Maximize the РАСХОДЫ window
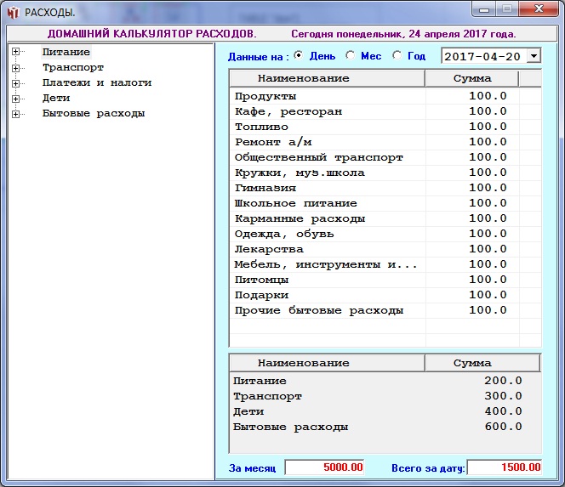The width and height of the screenshot is (565, 487). click(x=507, y=9)
